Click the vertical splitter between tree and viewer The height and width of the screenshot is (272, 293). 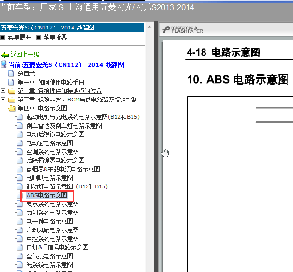(x=156, y=146)
